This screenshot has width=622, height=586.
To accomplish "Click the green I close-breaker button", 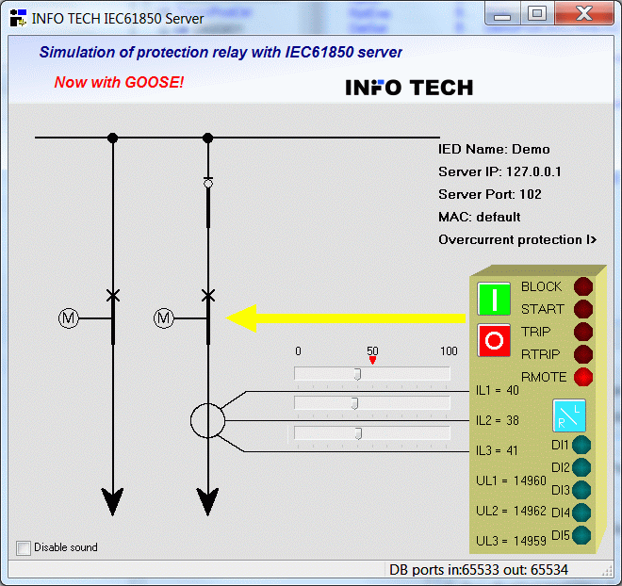I will 494,299.
